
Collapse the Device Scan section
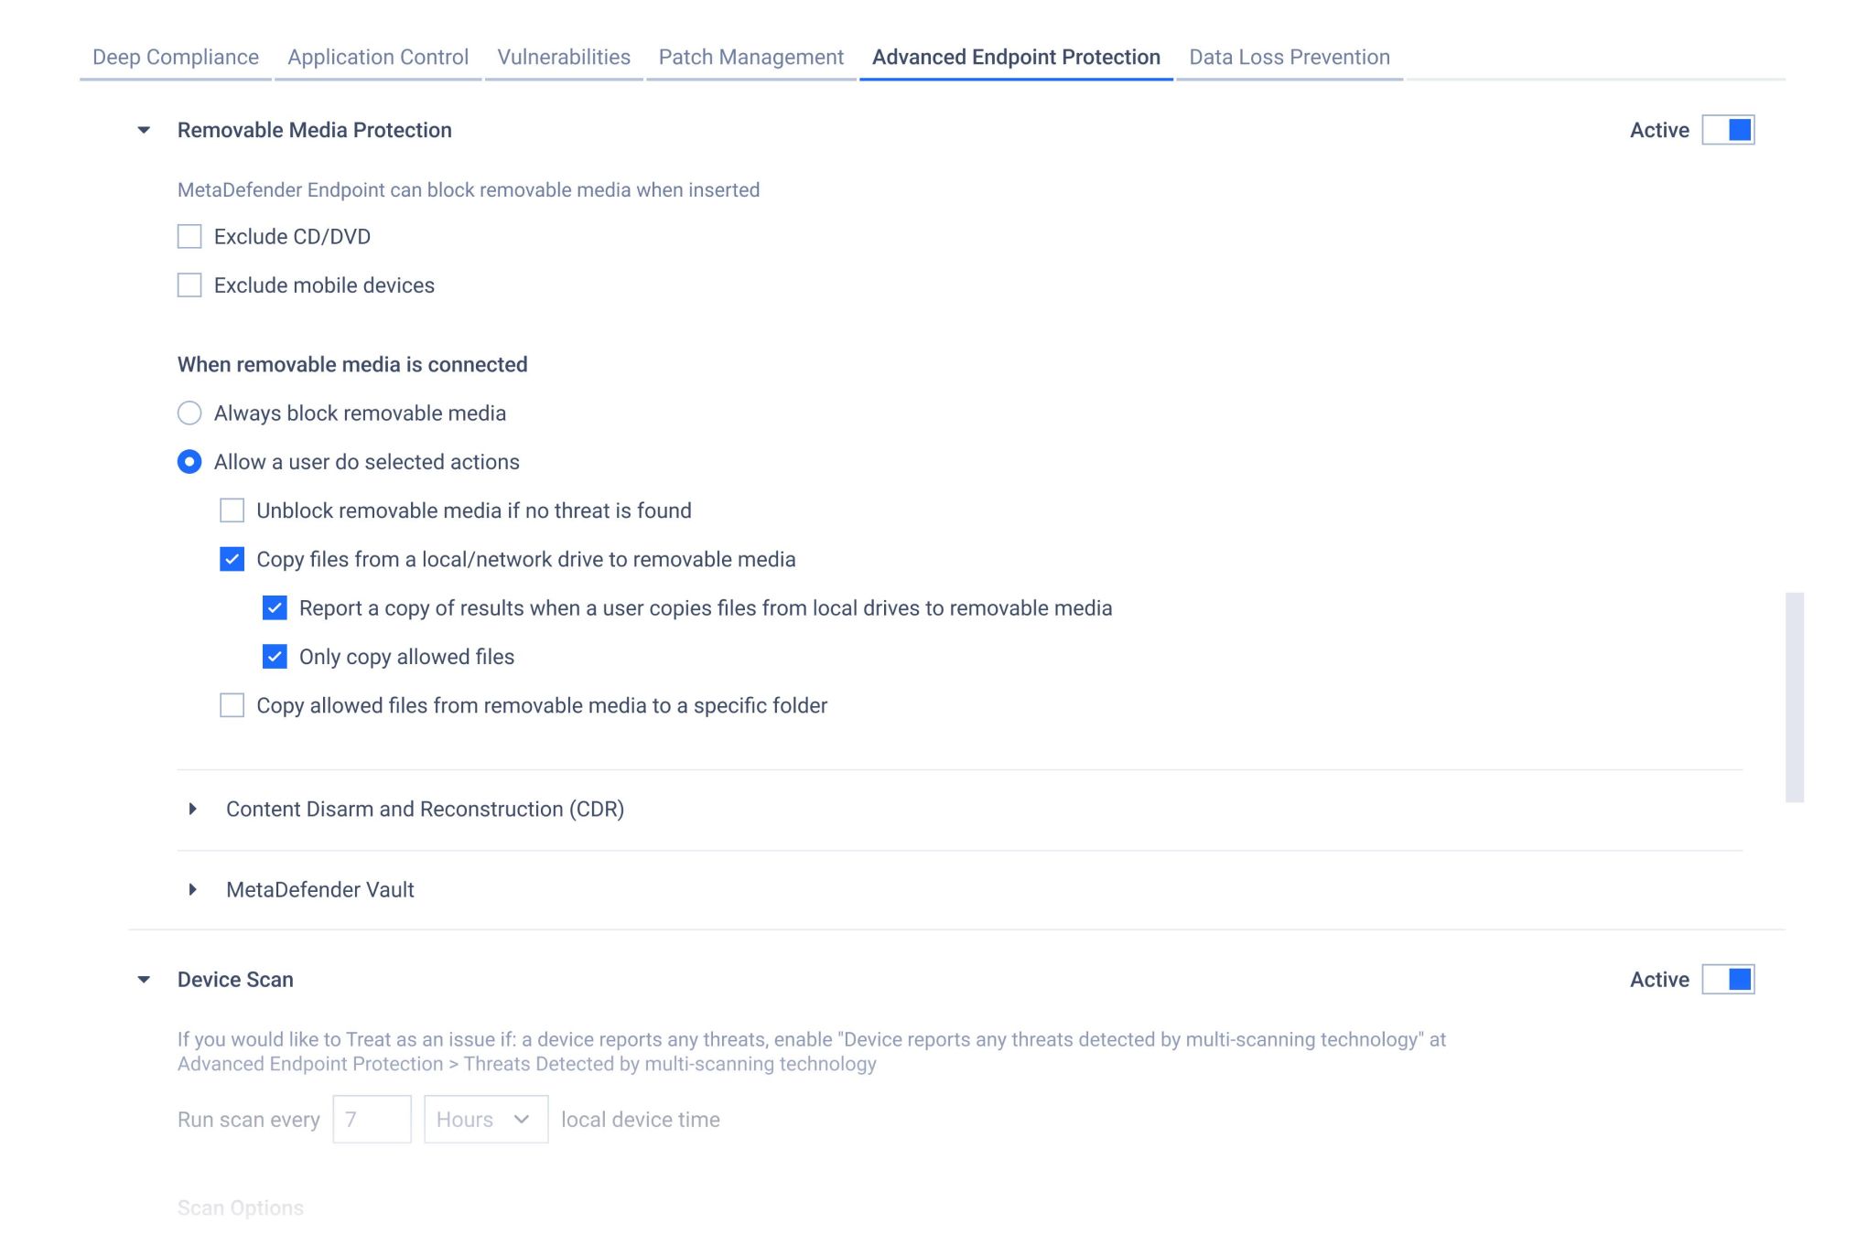point(144,980)
